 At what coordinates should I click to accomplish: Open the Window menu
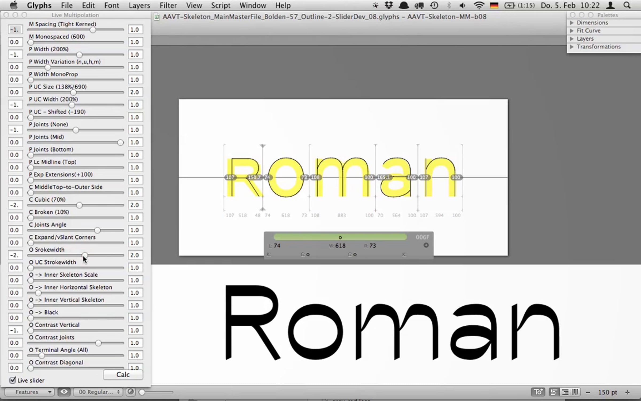(x=253, y=5)
